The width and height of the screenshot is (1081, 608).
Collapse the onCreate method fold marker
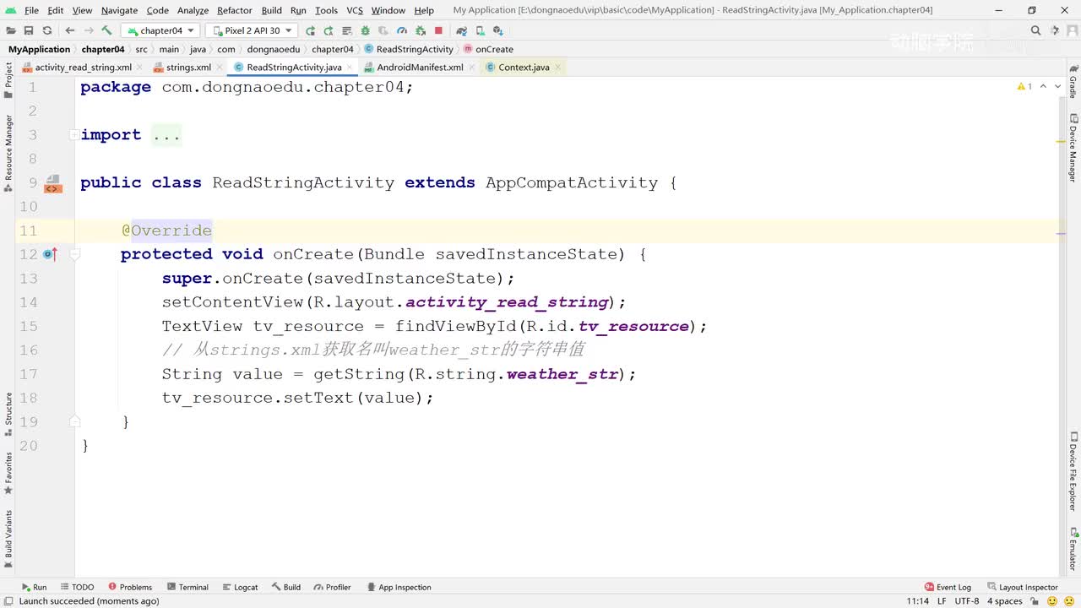pyautogui.click(x=74, y=254)
